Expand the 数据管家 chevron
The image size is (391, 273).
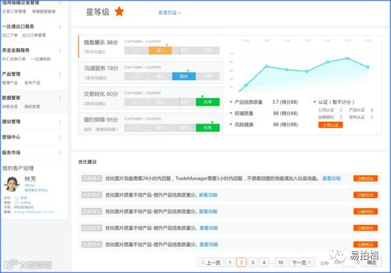tap(60, 98)
